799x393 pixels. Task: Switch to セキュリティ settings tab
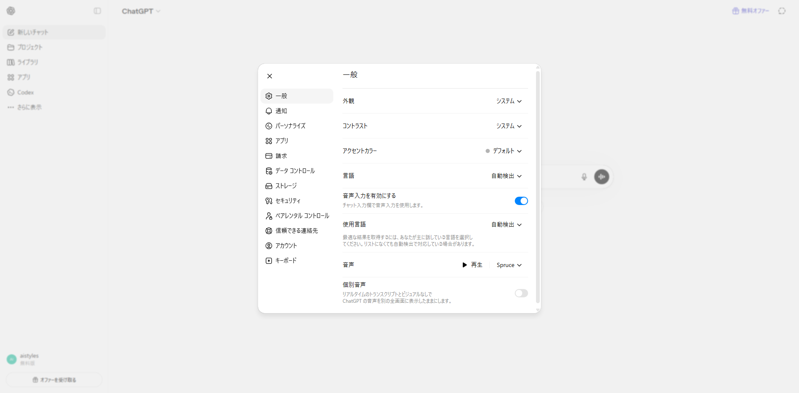coord(297,201)
